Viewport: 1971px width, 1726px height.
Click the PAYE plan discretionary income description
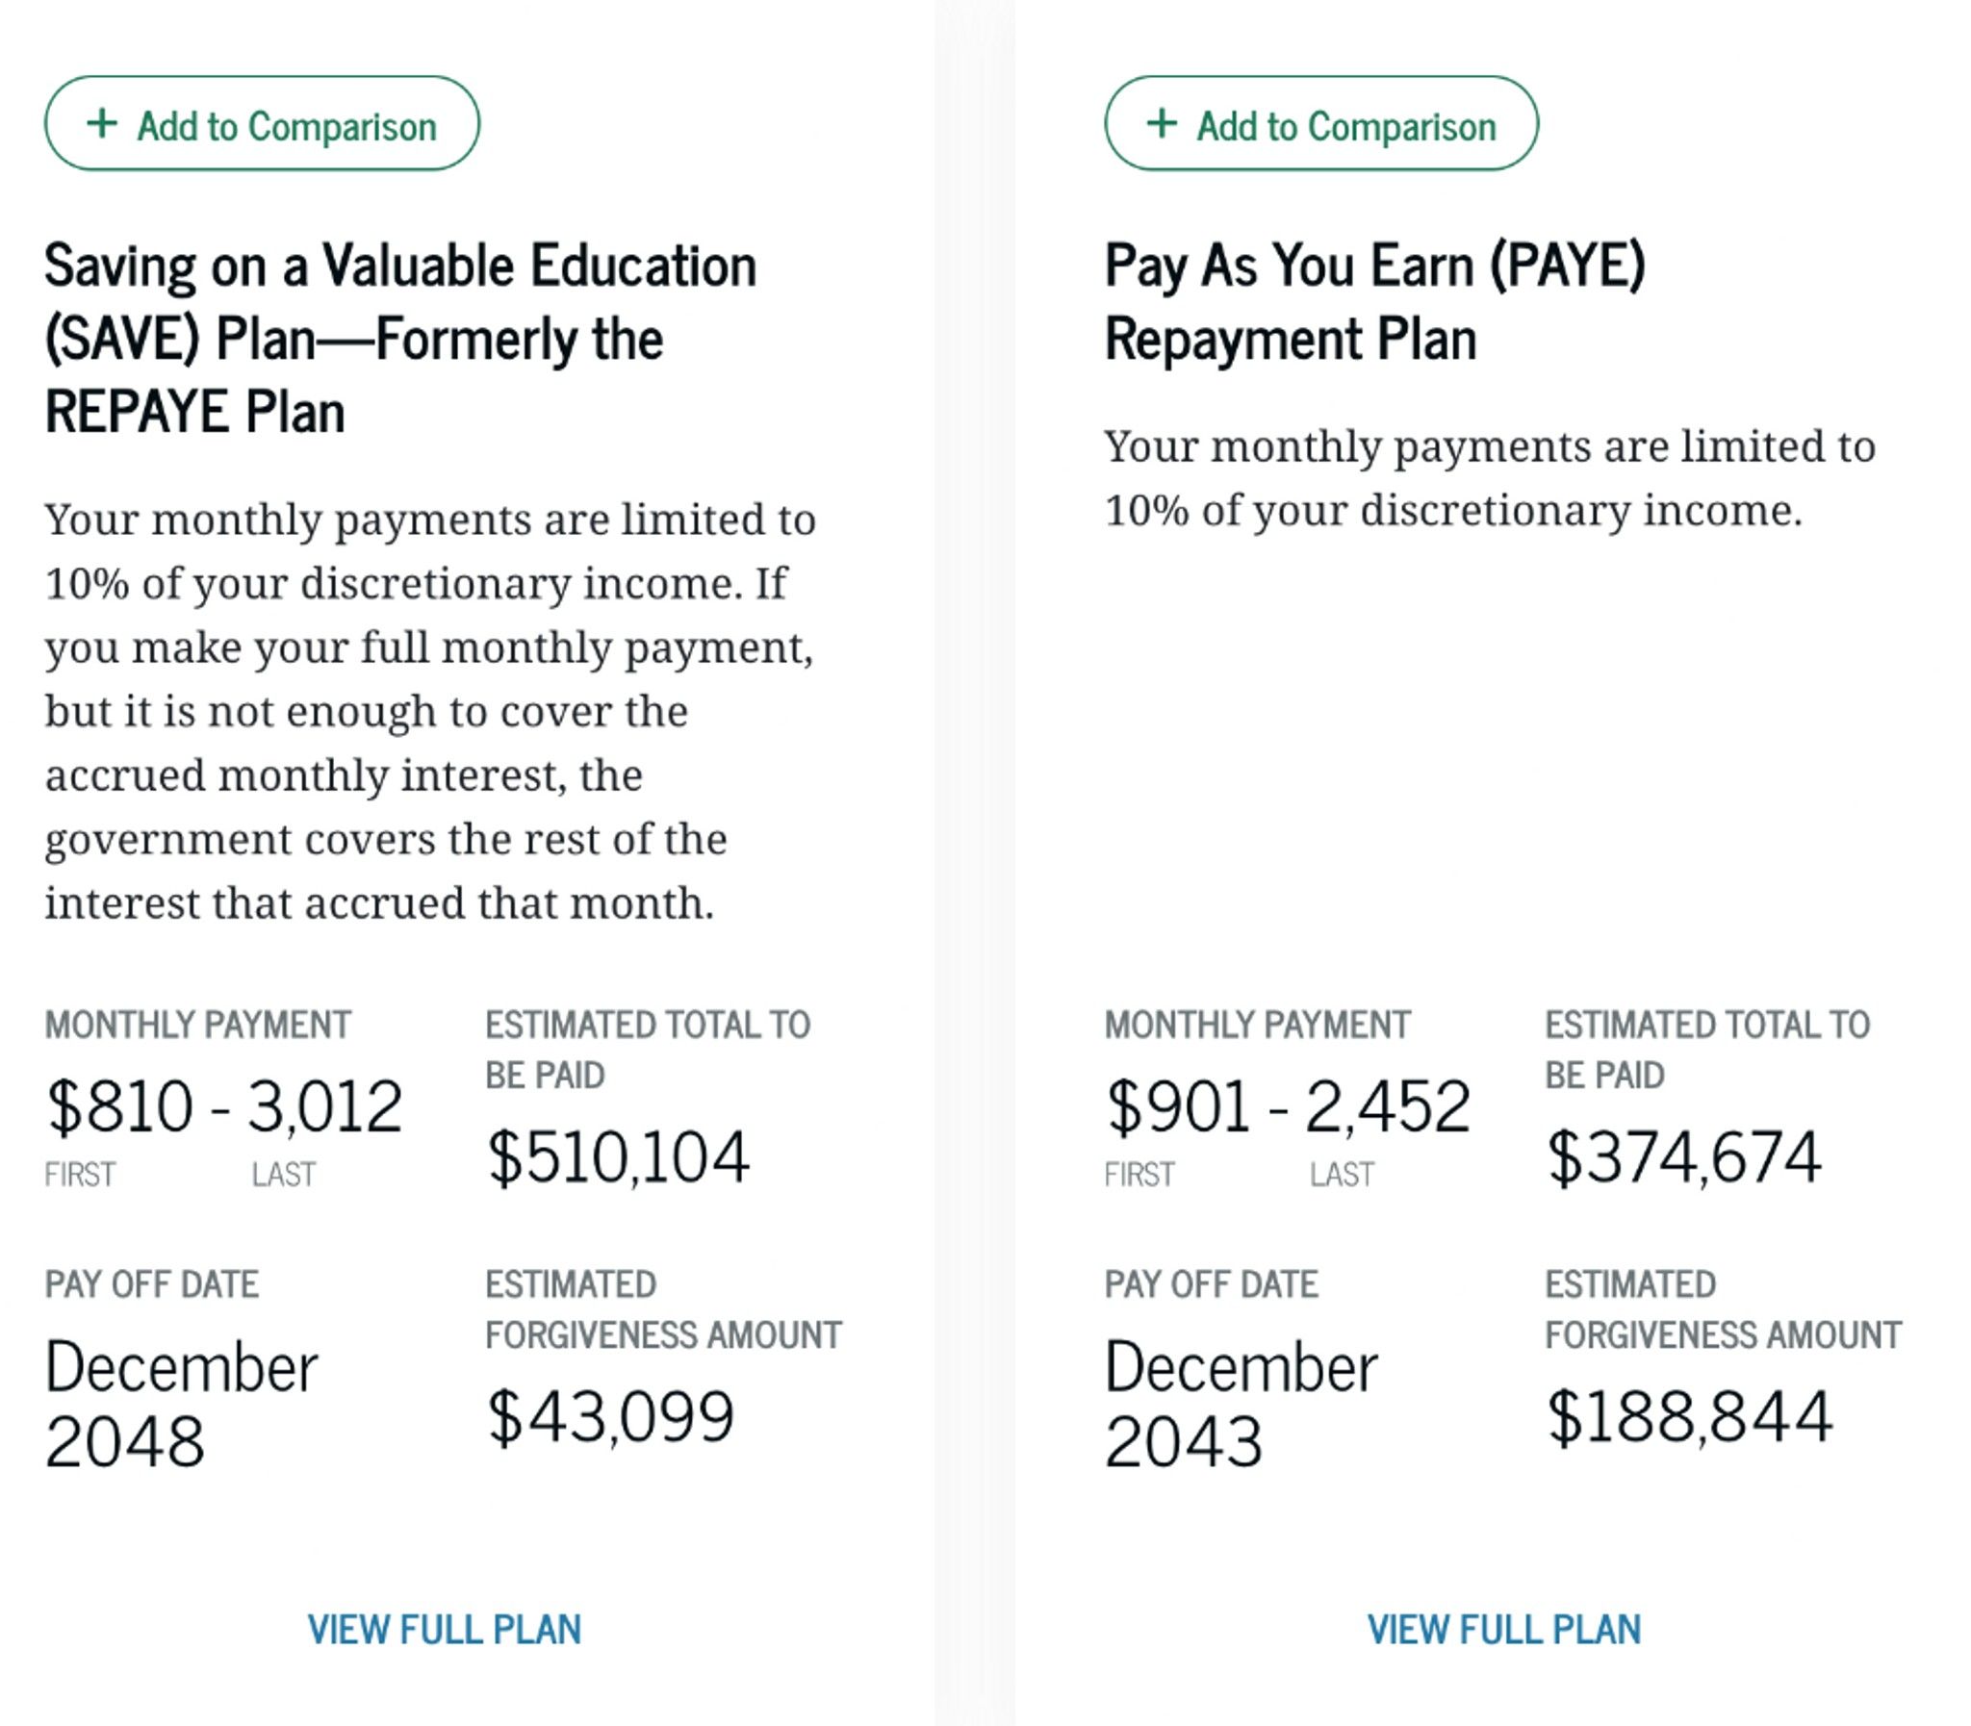coord(1491,478)
